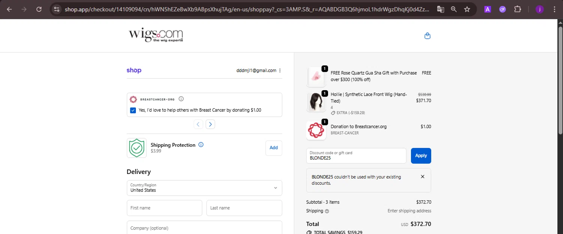Click the browser address bar URL
This screenshot has height=234, width=563.
coord(247,9)
